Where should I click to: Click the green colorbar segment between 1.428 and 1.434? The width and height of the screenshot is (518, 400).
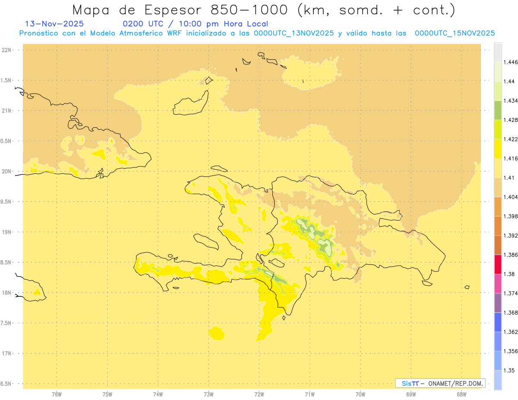click(498, 110)
